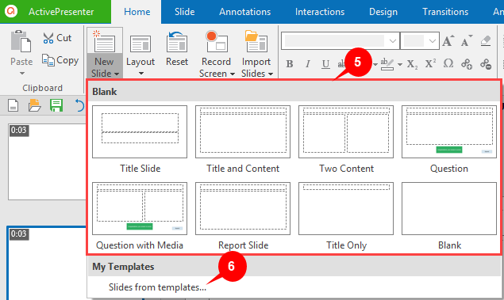This screenshot has width=504, height=300.
Task: Toggle superscript formatting
Action: [430, 63]
